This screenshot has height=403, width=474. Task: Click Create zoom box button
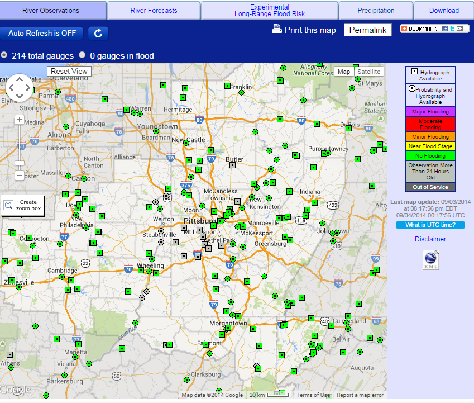pyautogui.click(x=23, y=206)
